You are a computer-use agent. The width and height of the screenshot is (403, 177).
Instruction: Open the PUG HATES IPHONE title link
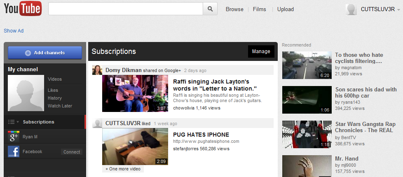(201, 135)
